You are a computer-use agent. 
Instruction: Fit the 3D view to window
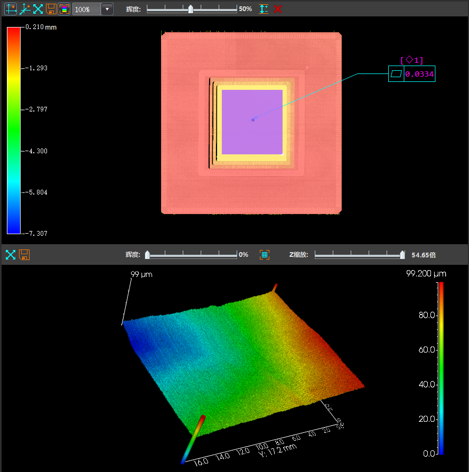tap(11, 255)
